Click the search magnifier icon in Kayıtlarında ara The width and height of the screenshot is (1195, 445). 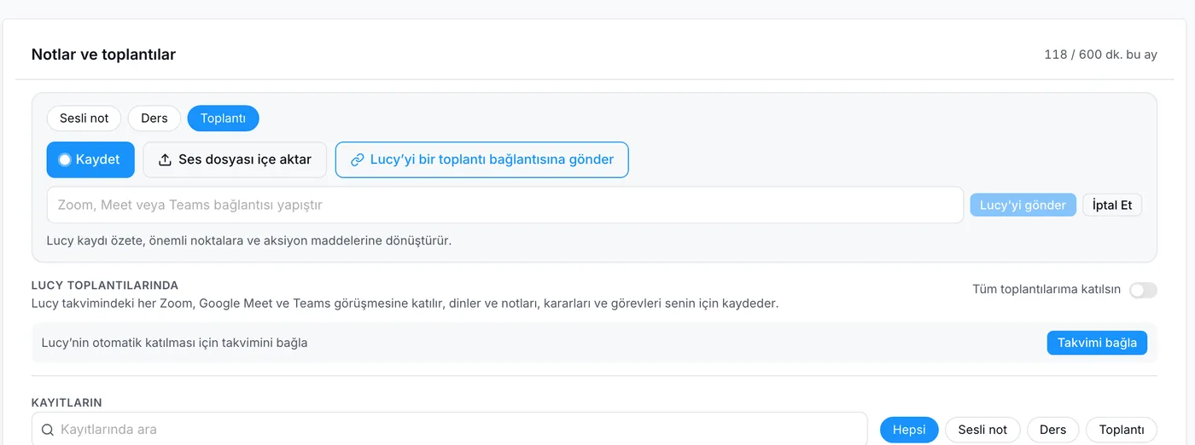(x=48, y=430)
